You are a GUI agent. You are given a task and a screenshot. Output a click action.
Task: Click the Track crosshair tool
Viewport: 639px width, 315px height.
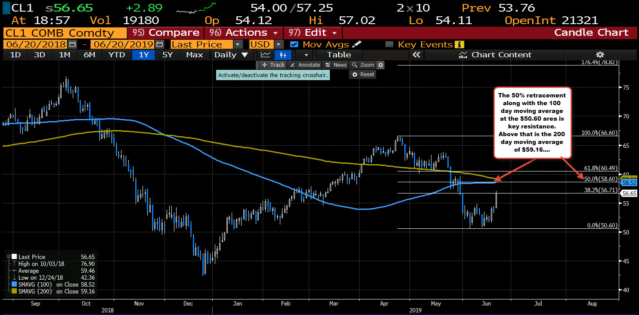273,65
